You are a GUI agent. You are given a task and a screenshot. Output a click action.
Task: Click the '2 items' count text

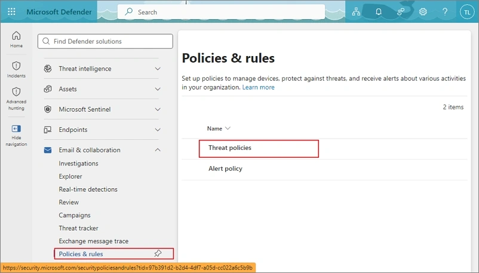coord(453,107)
